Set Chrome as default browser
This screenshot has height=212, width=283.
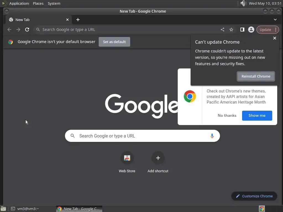[114, 42]
